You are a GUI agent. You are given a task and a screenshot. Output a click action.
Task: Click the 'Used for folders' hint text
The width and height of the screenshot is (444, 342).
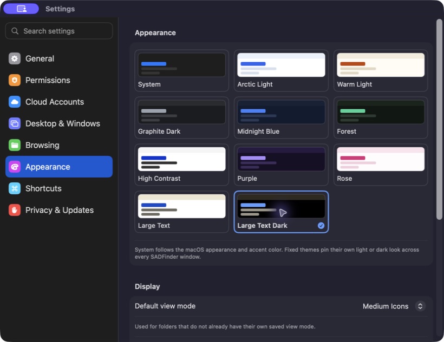point(225,326)
